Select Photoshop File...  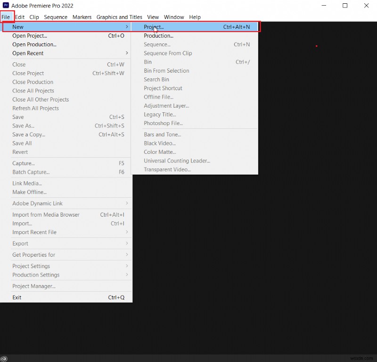[195, 123]
